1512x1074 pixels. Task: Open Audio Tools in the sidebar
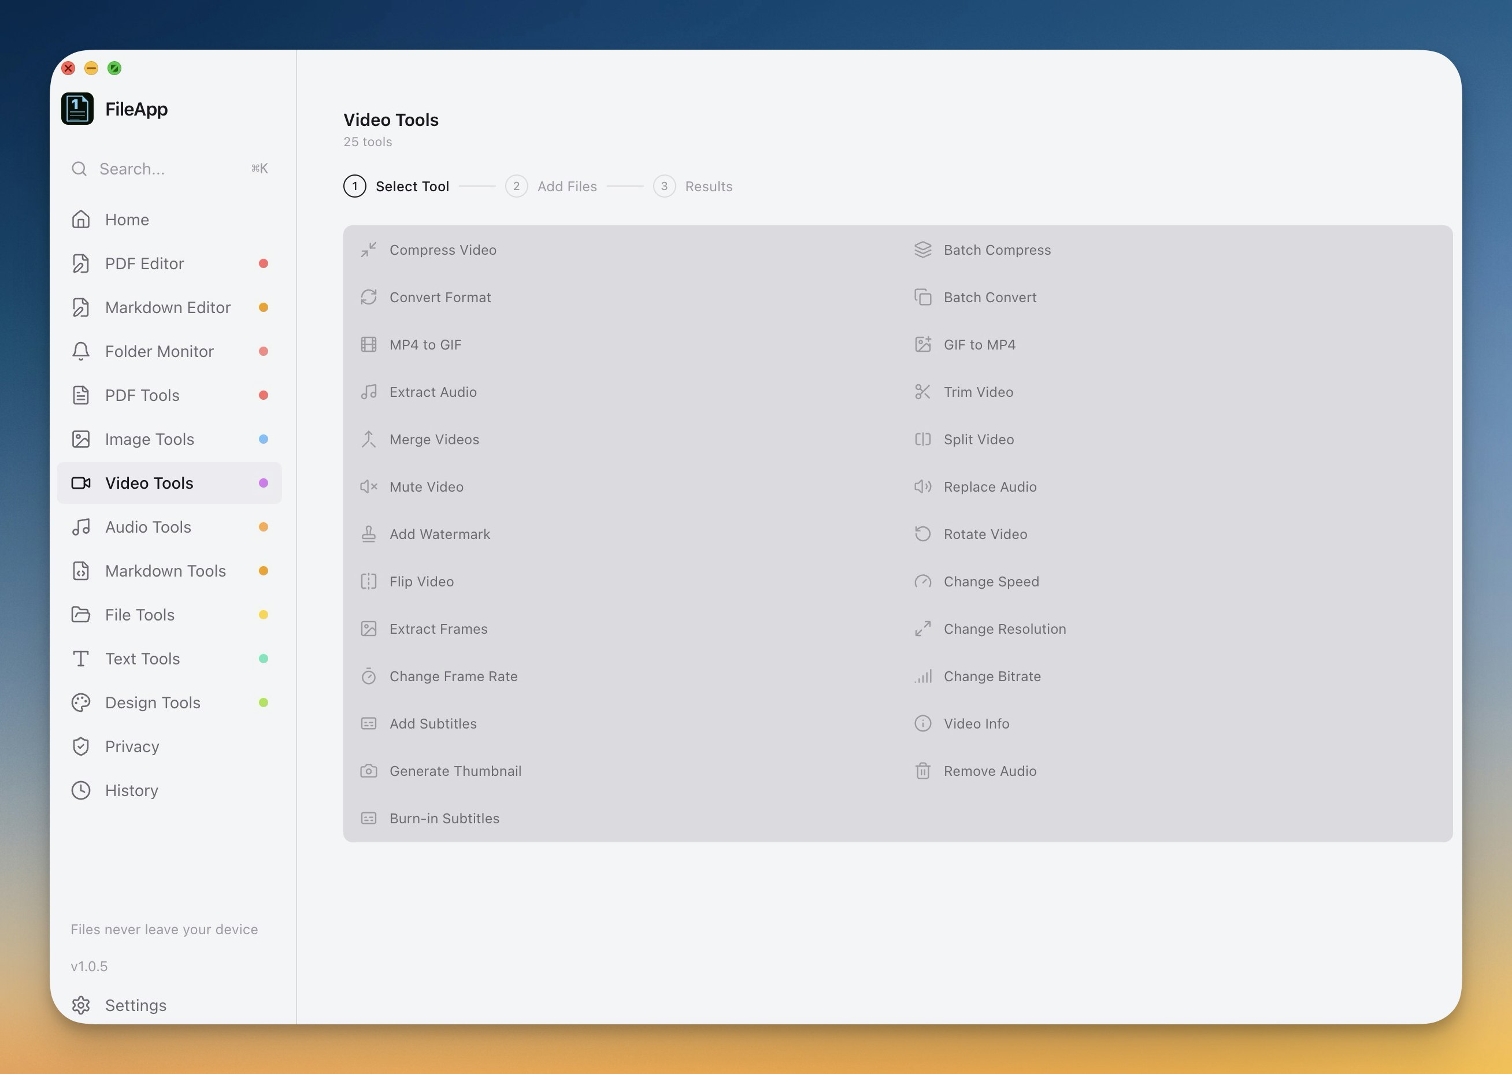148,527
